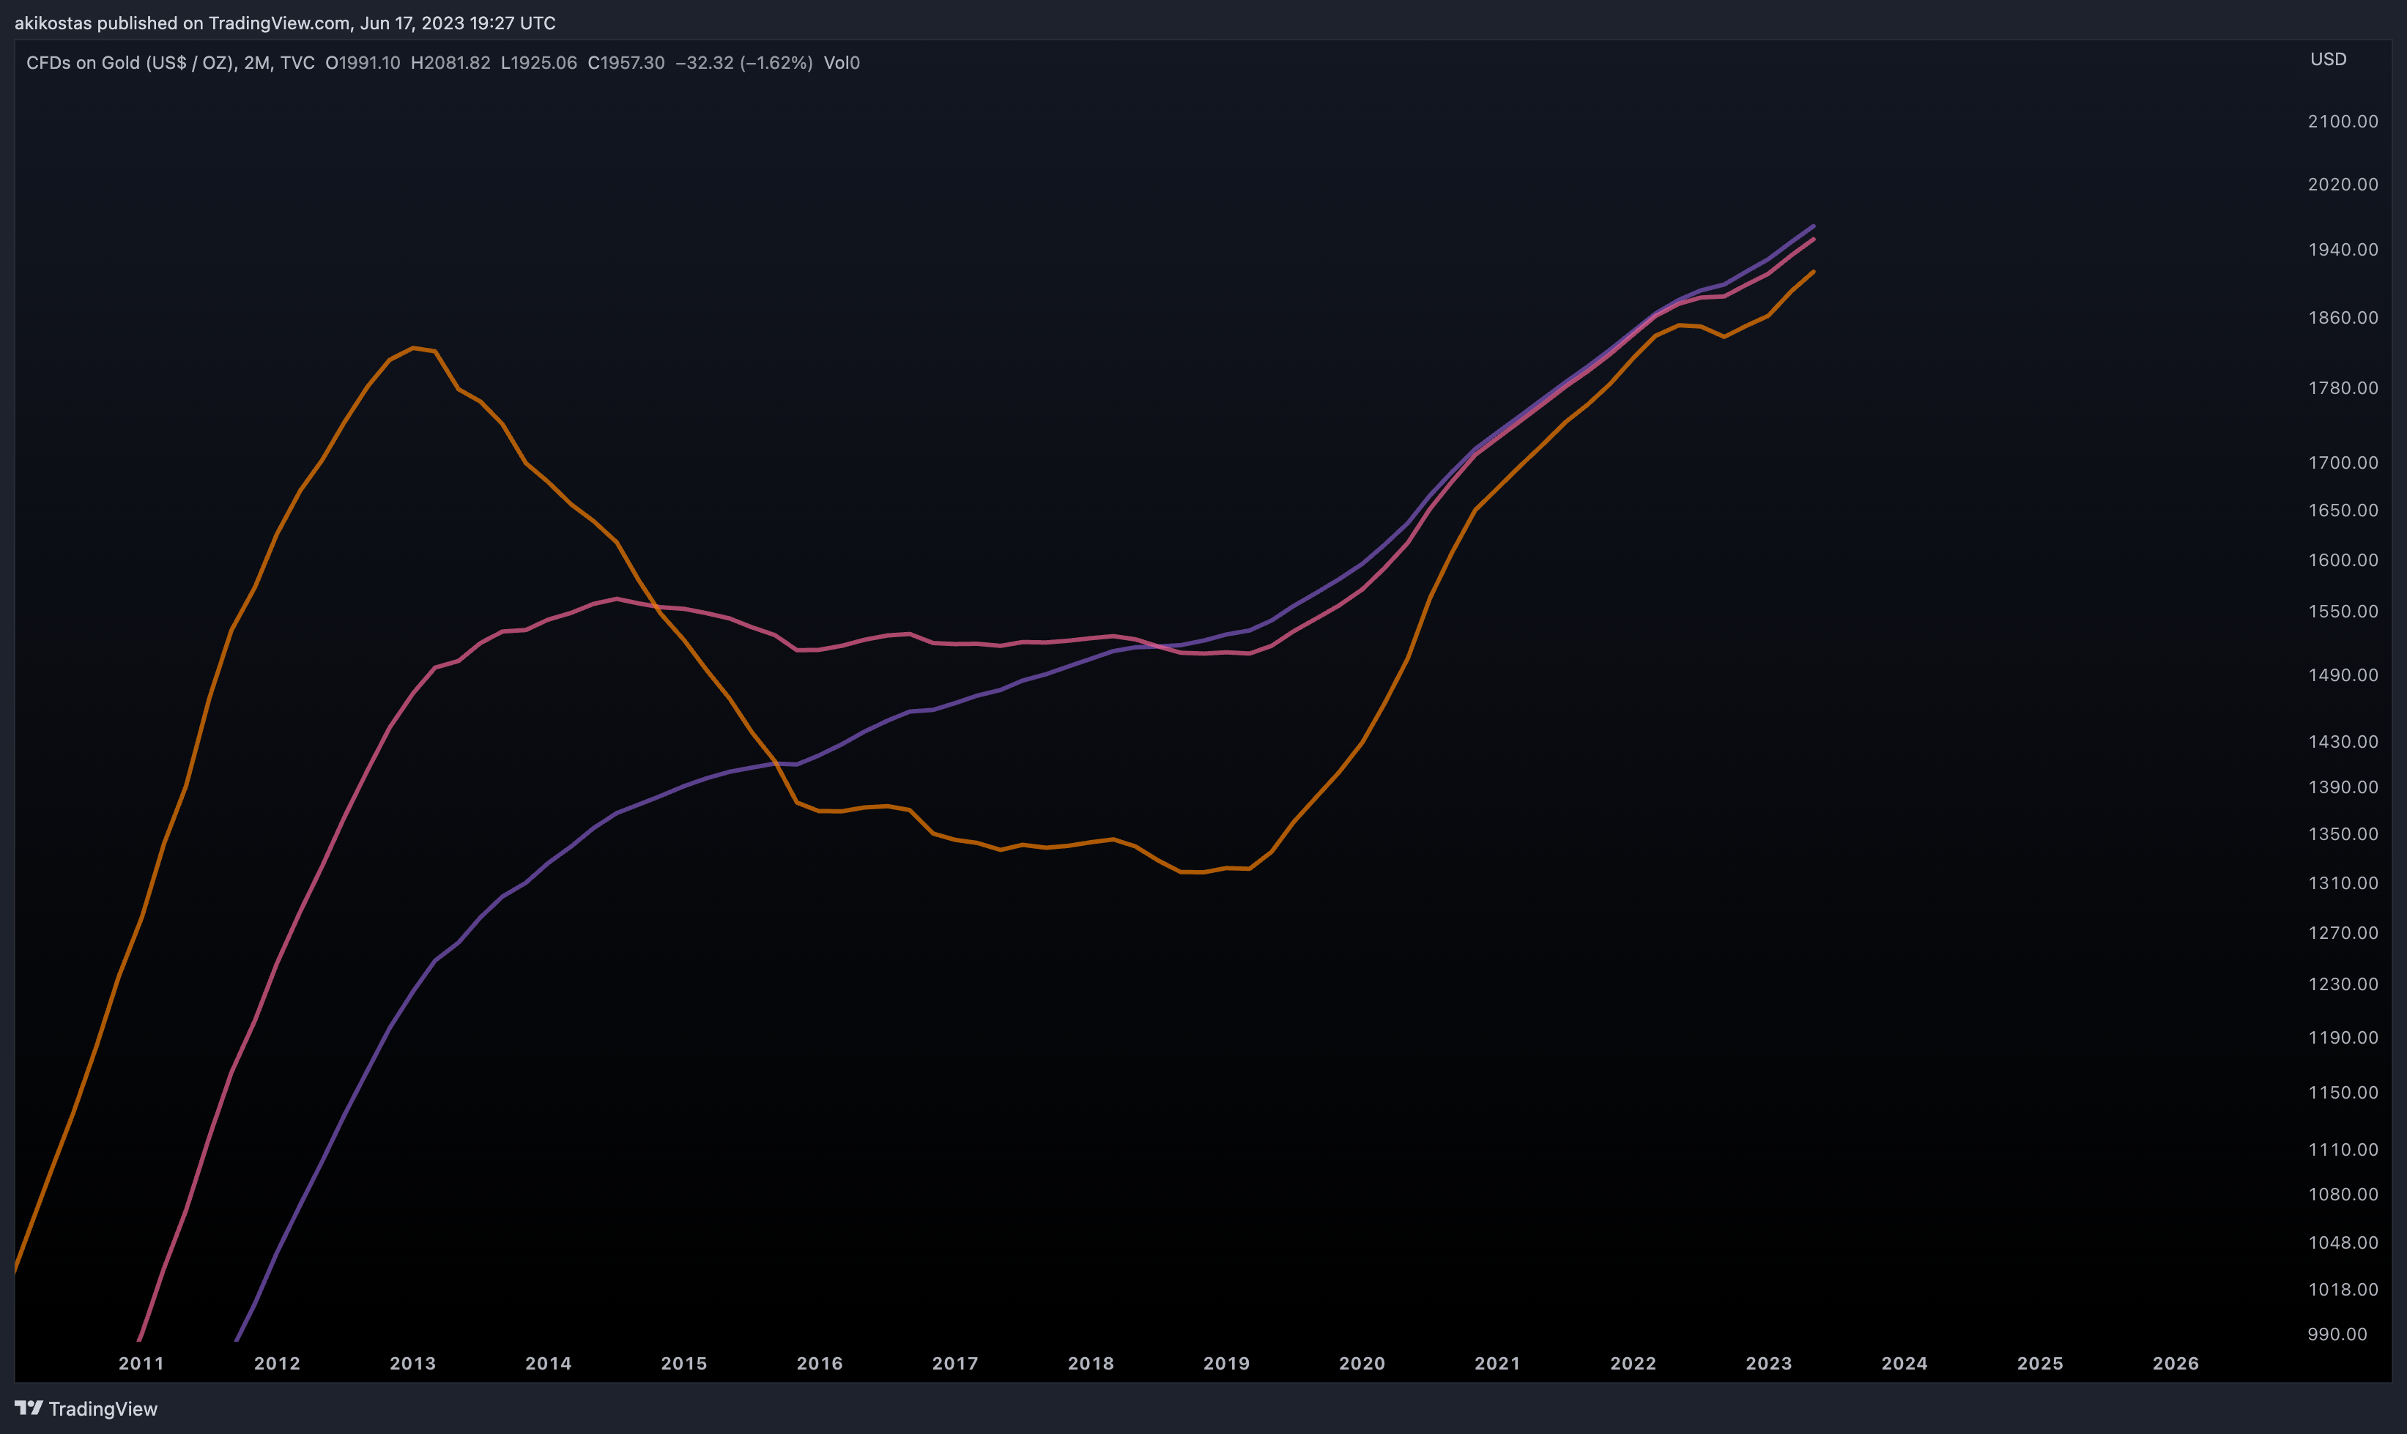The width and height of the screenshot is (2407, 1434).
Task: Click the 2026 year label on time axis
Action: (2175, 1364)
